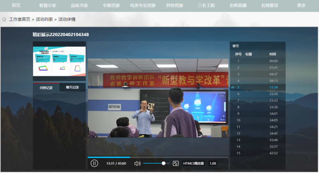
Task: Open 名师直播 navigation item
Action: click(238, 6)
